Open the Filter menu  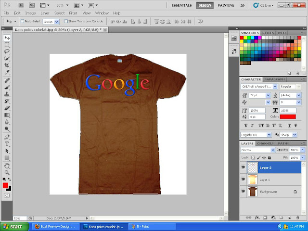pyautogui.click(x=73, y=13)
